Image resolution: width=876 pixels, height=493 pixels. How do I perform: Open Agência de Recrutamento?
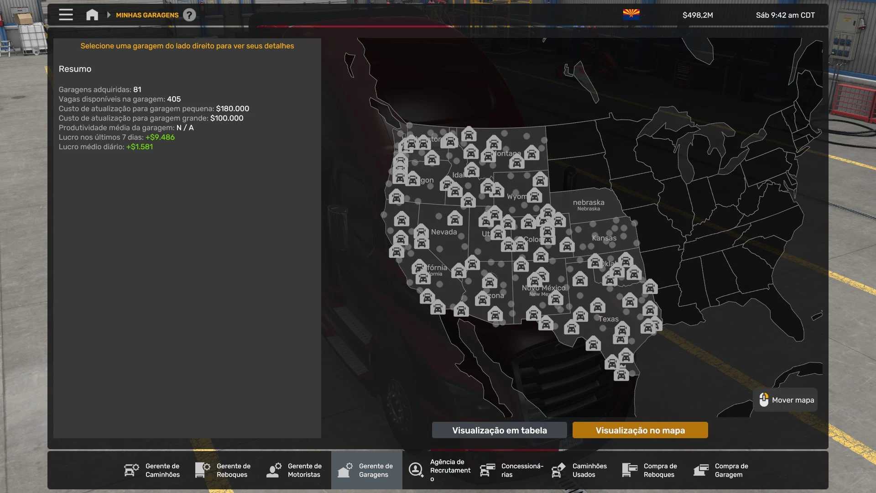pos(440,470)
